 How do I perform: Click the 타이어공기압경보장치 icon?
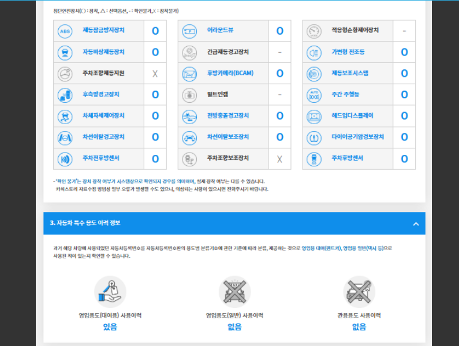point(314,138)
